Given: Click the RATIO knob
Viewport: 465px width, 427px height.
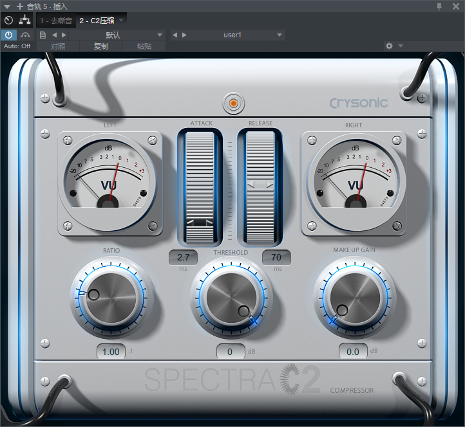Looking at the screenshot, I should tap(111, 298).
